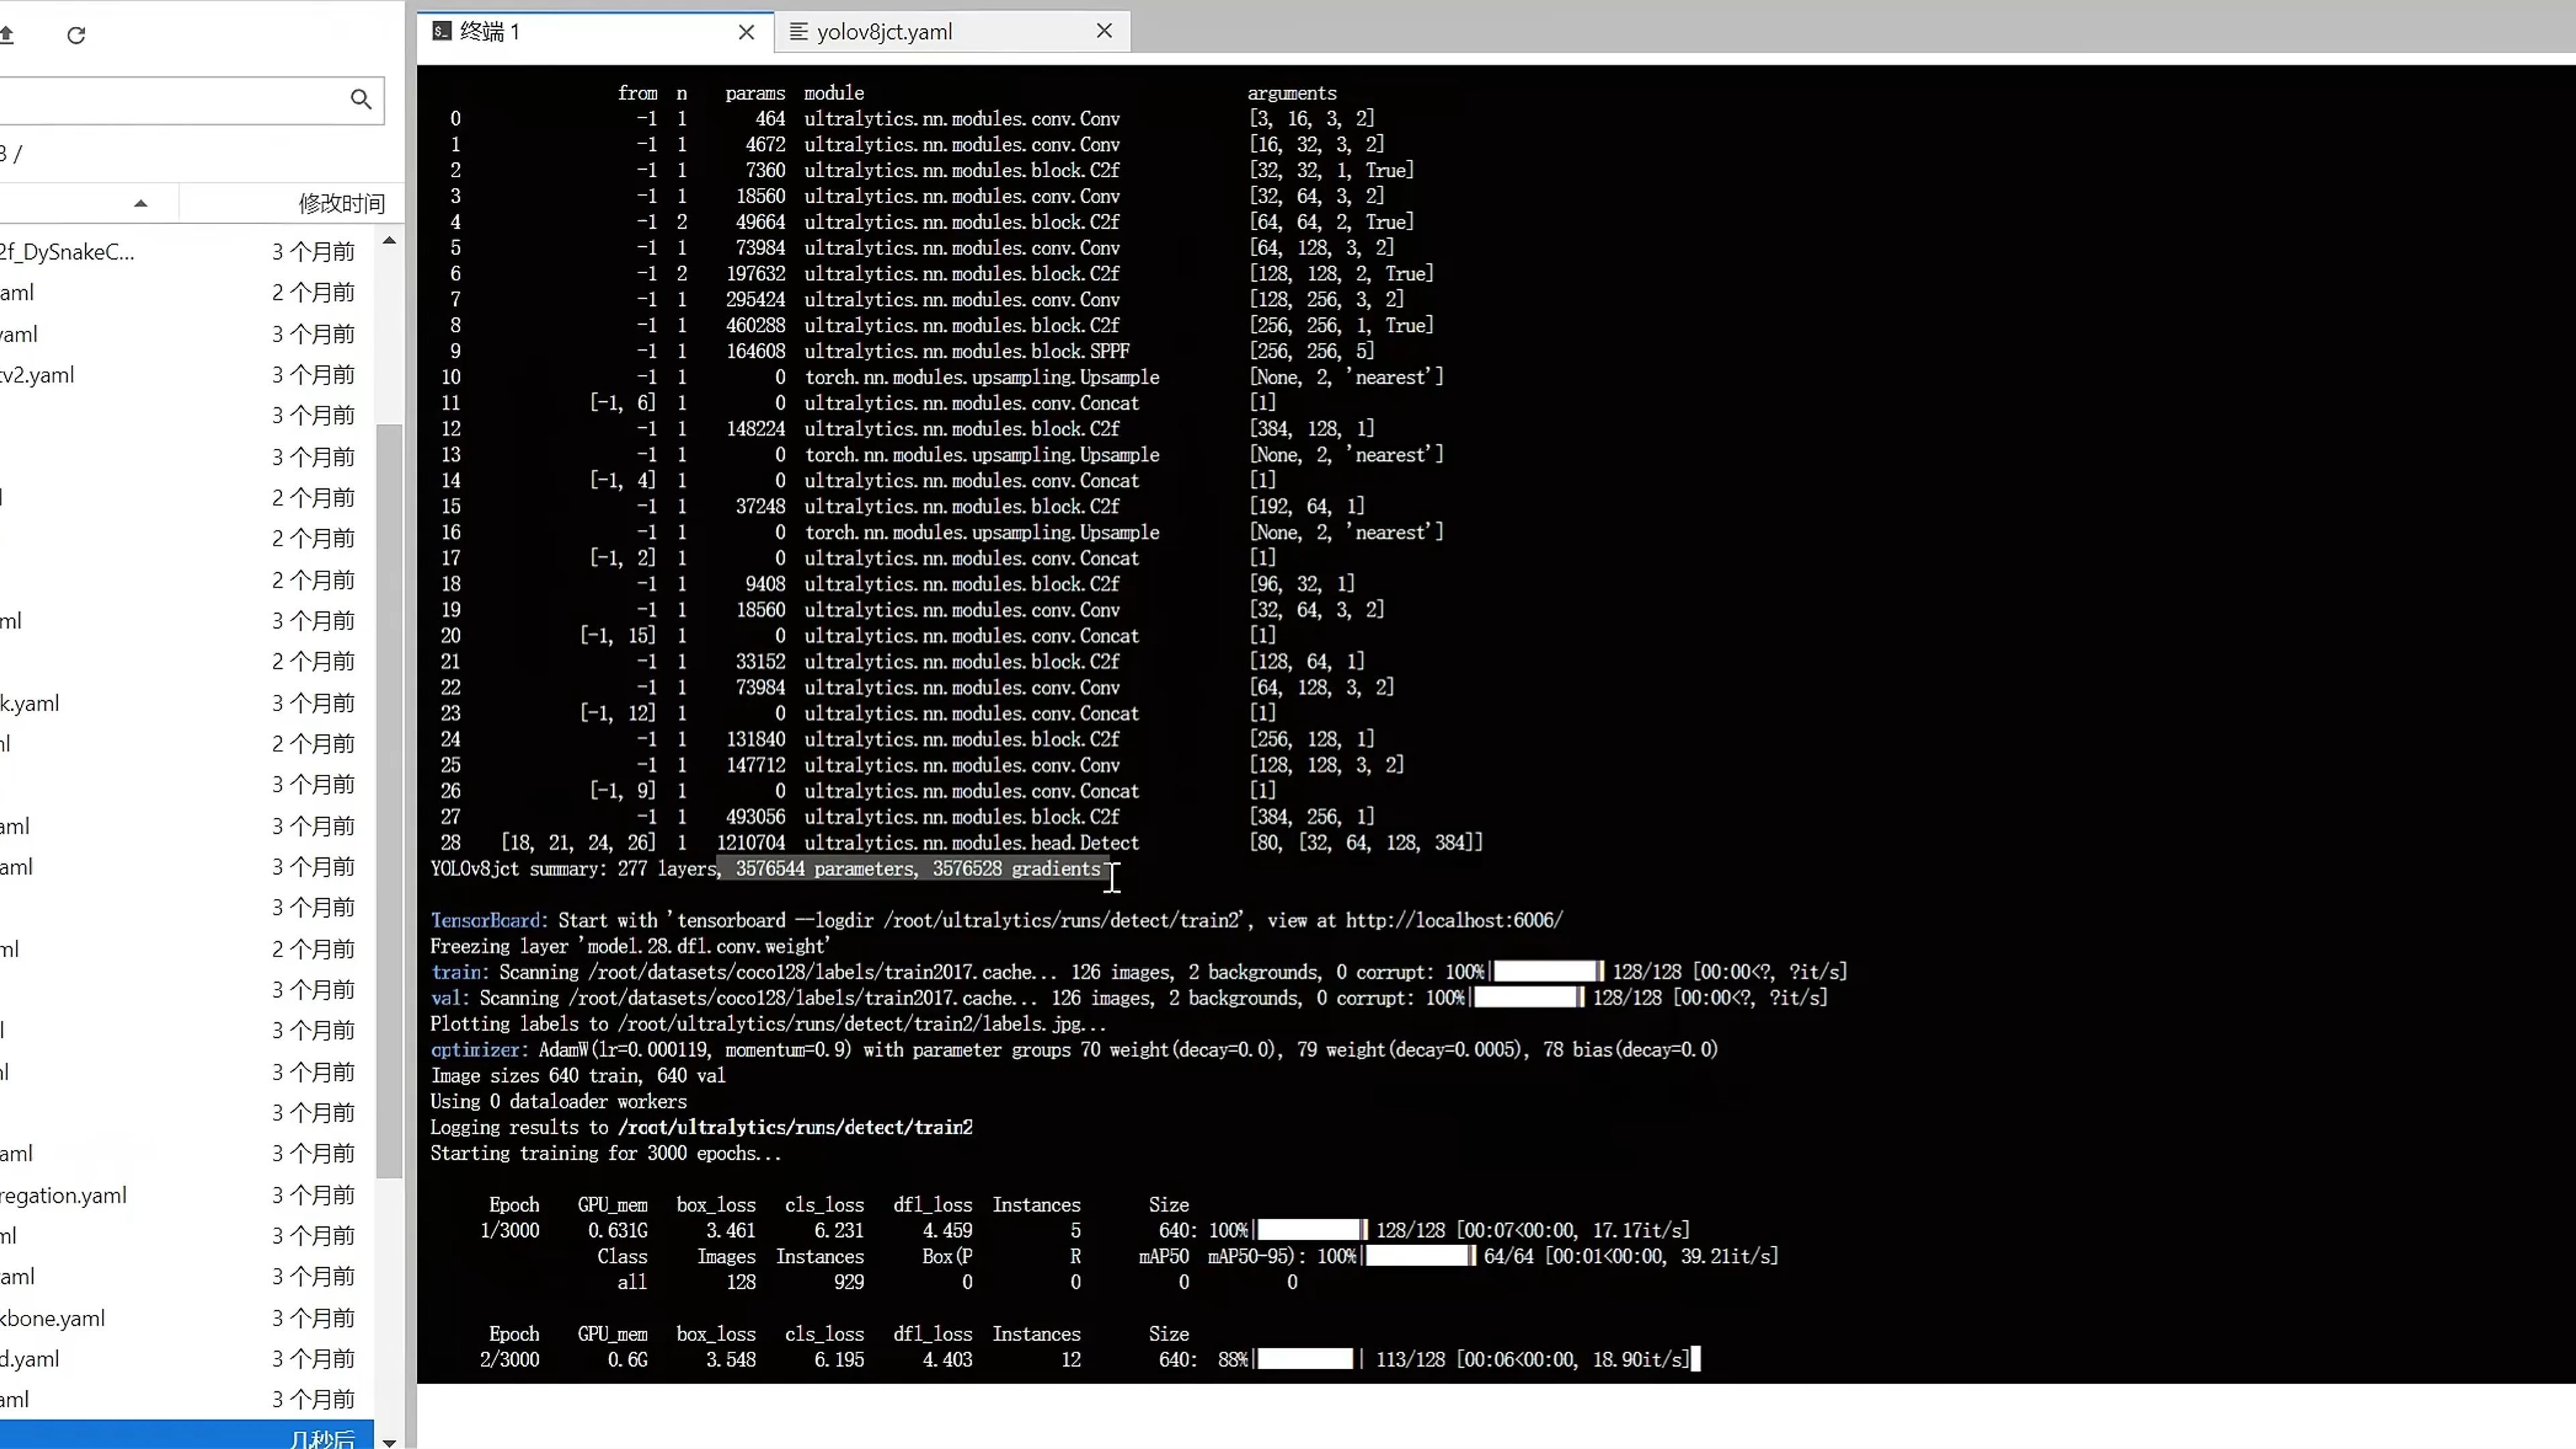Click the '6.231' cls_loss value
Viewport: 2576px width, 1449px height.
838,1231
